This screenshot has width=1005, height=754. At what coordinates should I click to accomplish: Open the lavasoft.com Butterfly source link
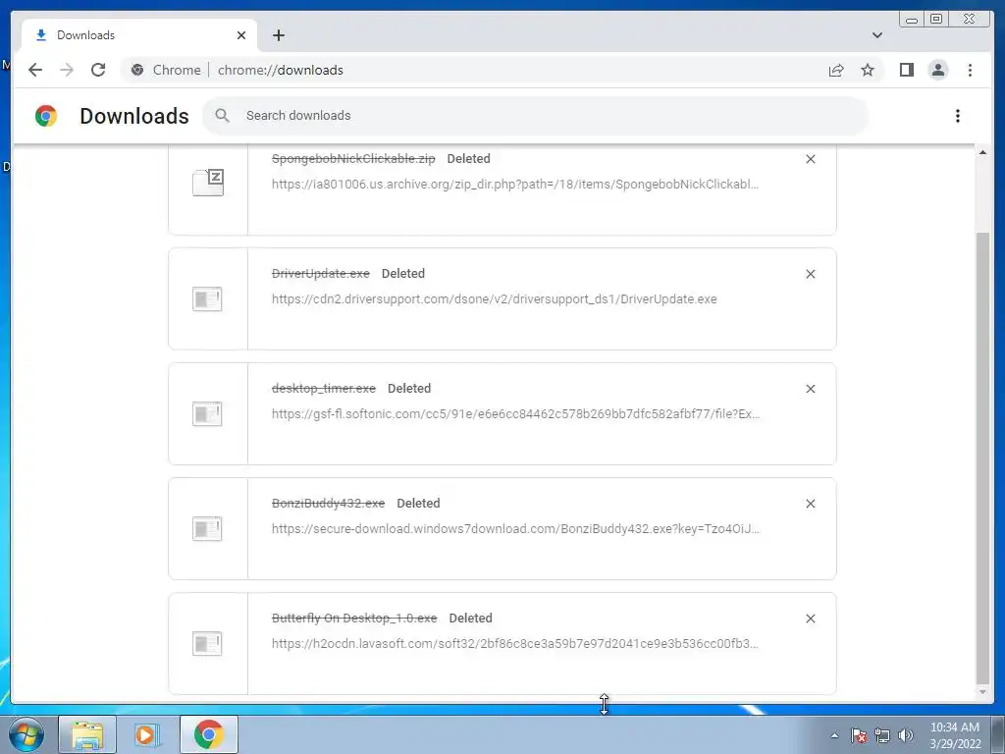point(514,643)
